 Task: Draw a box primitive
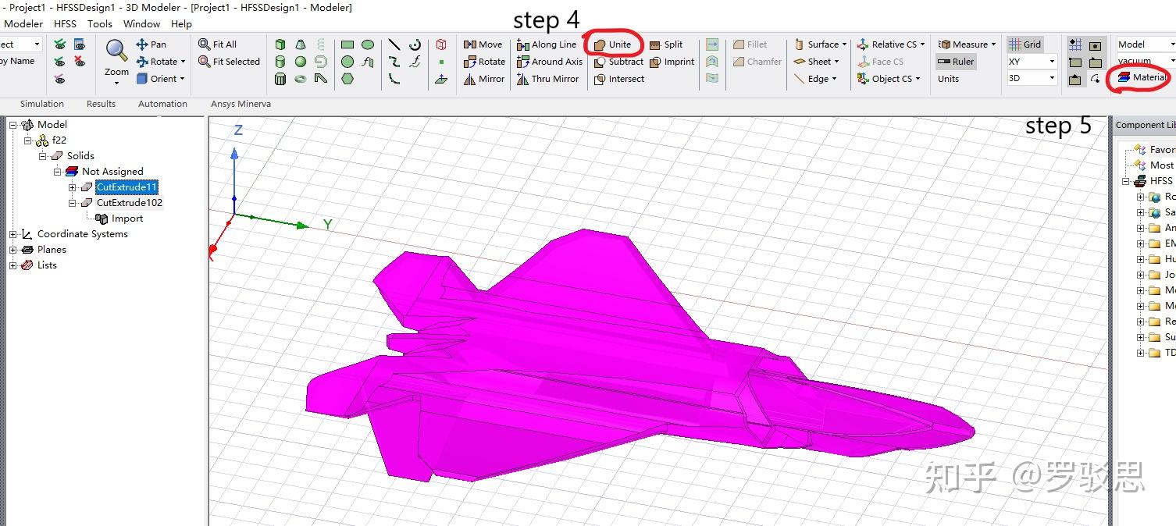(x=280, y=44)
